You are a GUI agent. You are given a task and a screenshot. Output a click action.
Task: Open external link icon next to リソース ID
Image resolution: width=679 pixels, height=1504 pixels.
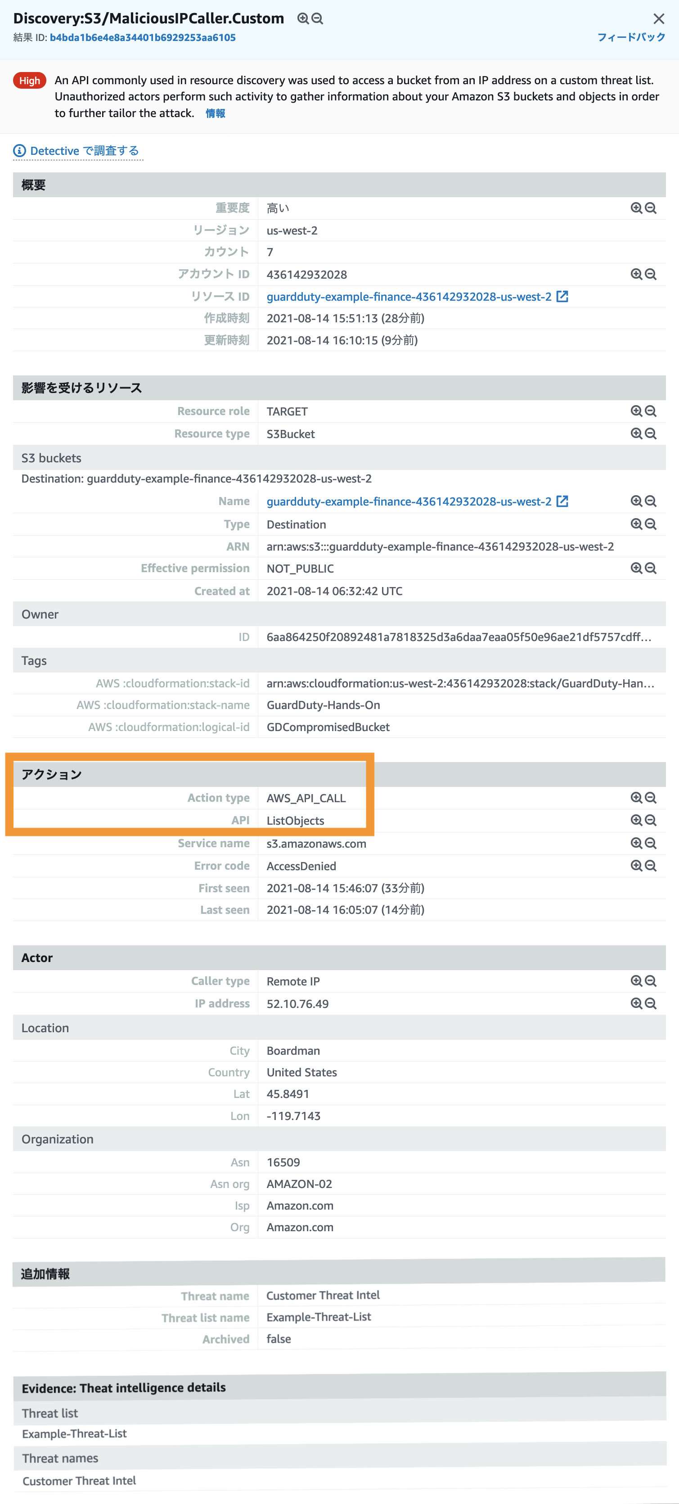point(562,297)
